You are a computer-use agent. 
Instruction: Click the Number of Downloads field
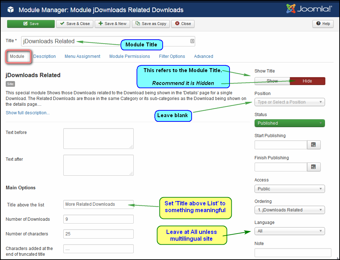click(x=98, y=219)
